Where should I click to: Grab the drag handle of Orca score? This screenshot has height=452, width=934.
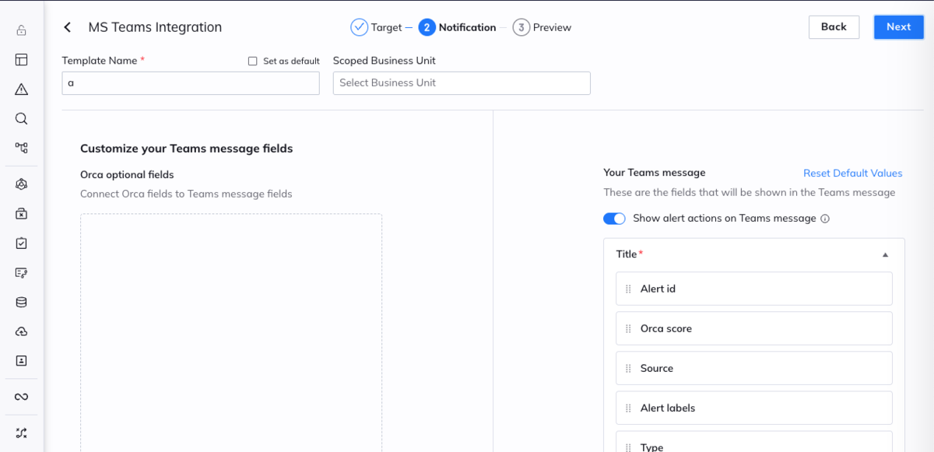[629, 328]
